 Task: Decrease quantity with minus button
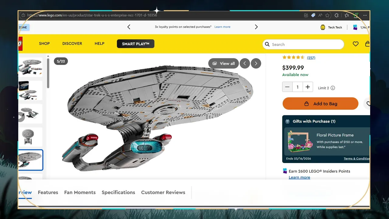tap(287, 87)
